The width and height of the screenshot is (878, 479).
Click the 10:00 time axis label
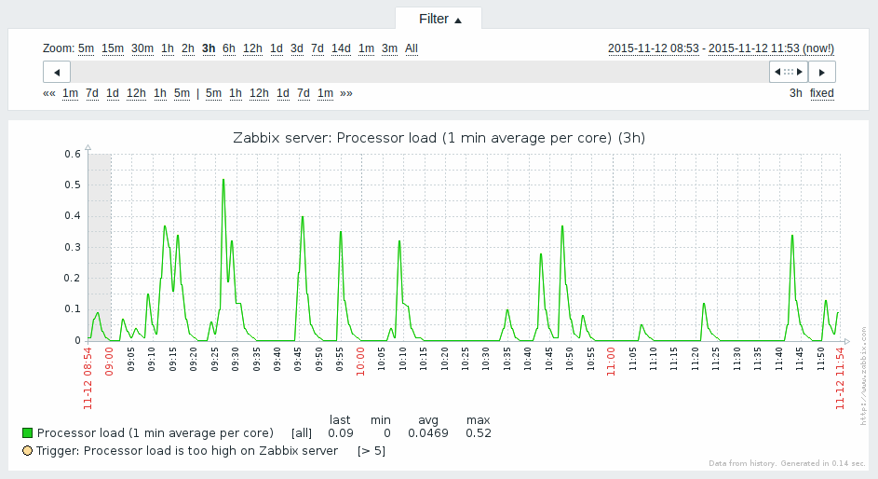click(360, 362)
